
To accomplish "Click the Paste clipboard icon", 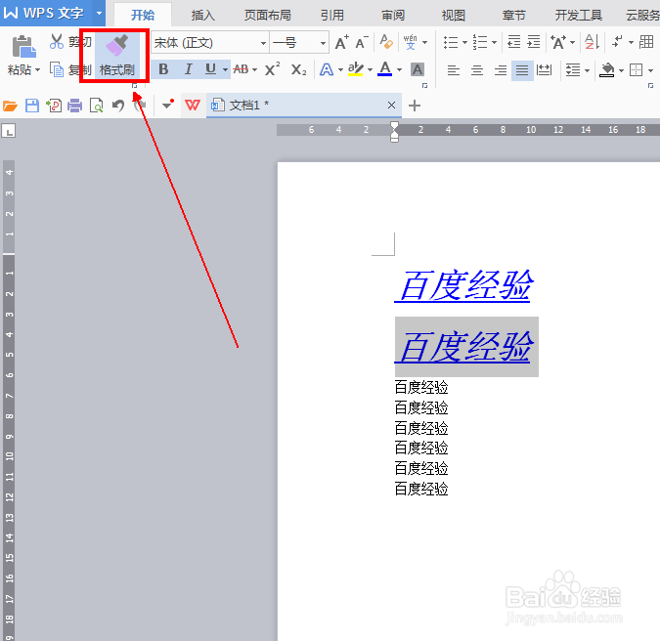I will (23, 46).
